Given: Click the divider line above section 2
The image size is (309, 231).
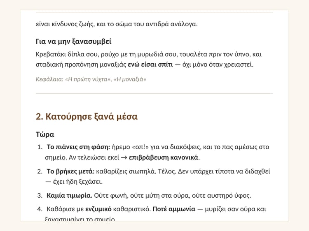Looking at the screenshot, I should click(x=154, y=94).
